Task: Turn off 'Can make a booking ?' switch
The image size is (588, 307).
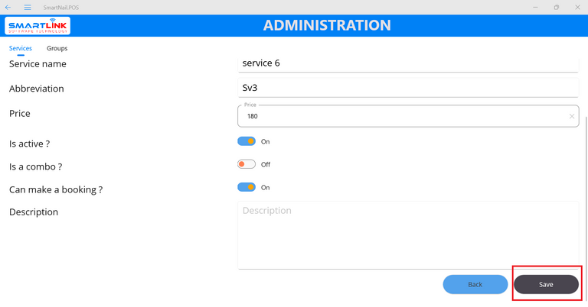Action: click(247, 187)
